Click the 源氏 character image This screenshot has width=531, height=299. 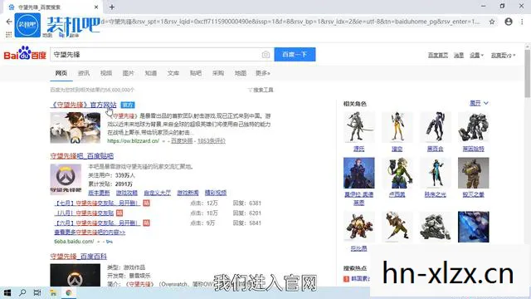(x=359, y=127)
